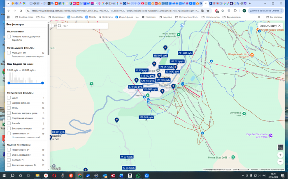Screen dimensions: 288x179
Task: Tick the 'Бассейн' filter checkbox
Action: click(9, 123)
